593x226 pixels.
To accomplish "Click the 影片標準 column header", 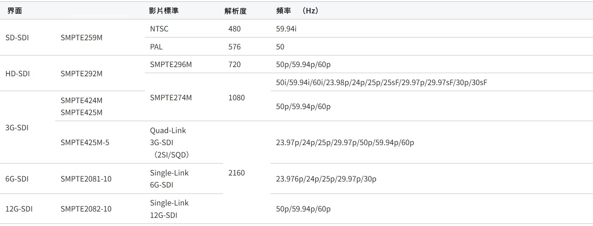I will (x=163, y=11).
